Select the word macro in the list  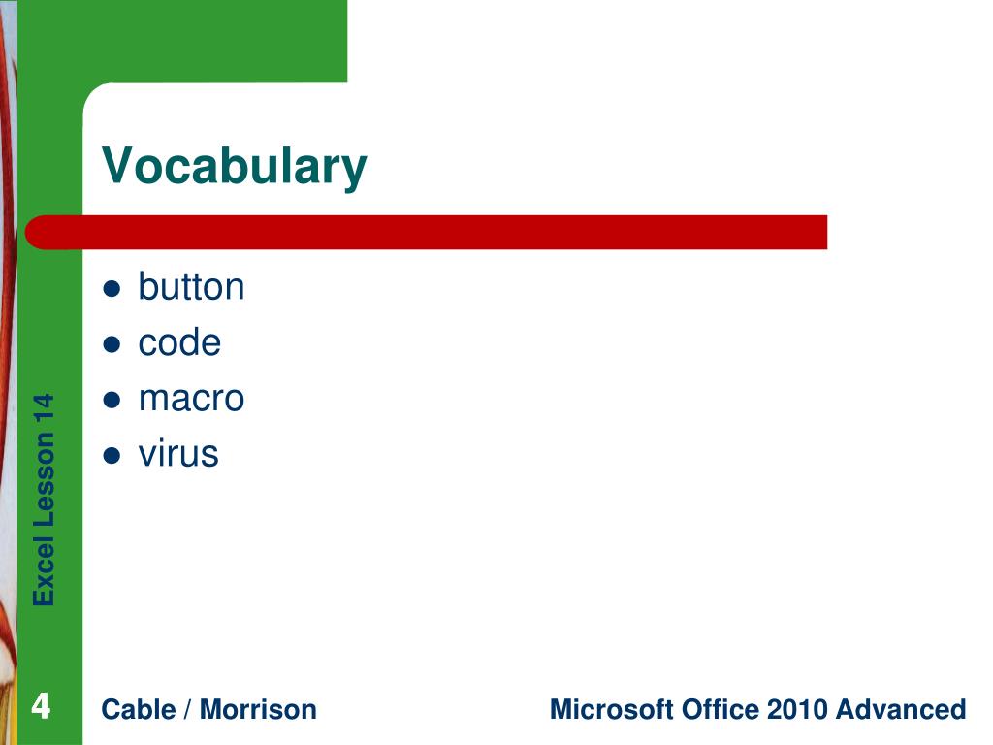(x=191, y=399)
